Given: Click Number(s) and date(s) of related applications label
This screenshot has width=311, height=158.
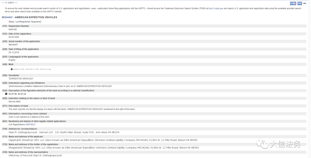Looking at the screenshot, I should [37, 121].
